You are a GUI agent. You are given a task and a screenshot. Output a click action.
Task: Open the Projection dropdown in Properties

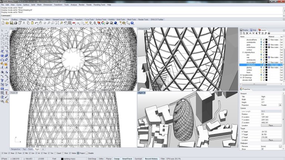coord(280,105)
